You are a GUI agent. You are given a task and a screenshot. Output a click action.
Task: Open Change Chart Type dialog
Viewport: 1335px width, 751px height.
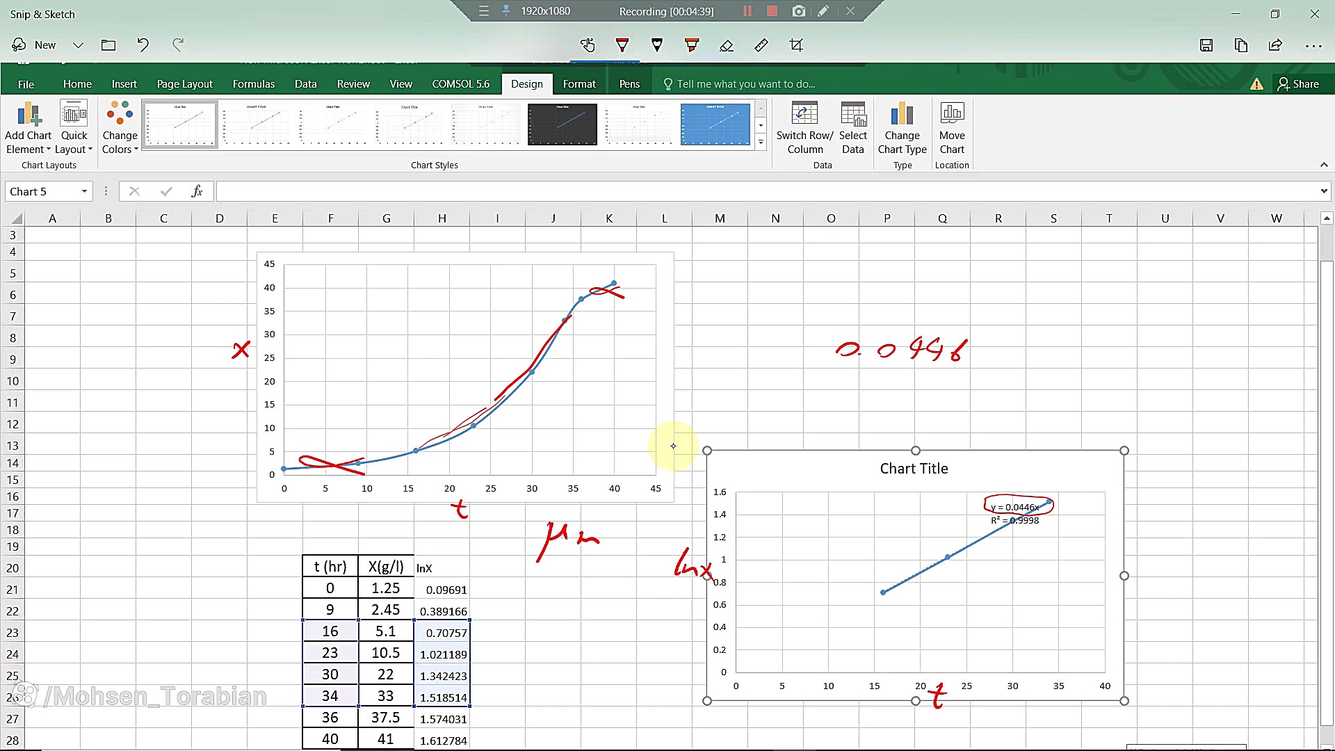point(902,129)
